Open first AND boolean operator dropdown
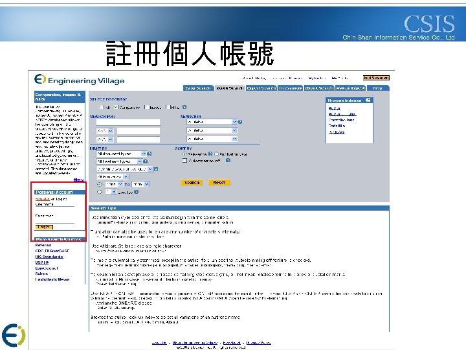 pos(105,131)
